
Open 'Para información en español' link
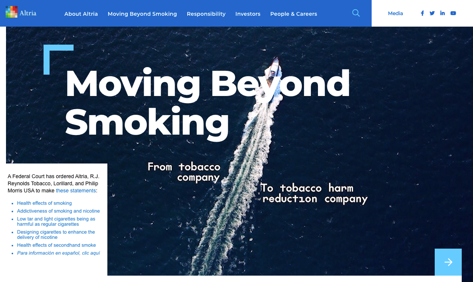(58, 253)
